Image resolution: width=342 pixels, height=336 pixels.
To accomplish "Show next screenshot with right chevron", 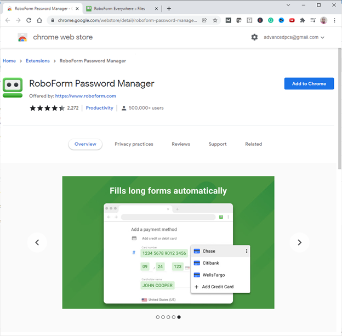I will pyautogui.click(x=299, y=242).
